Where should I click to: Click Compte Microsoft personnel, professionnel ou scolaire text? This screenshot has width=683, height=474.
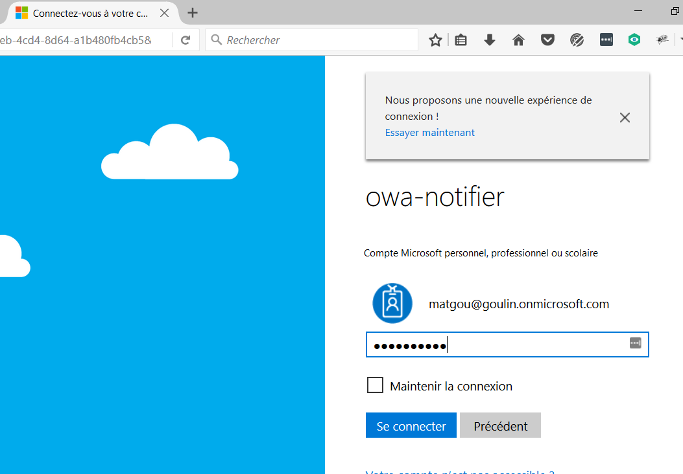(481, 253)
